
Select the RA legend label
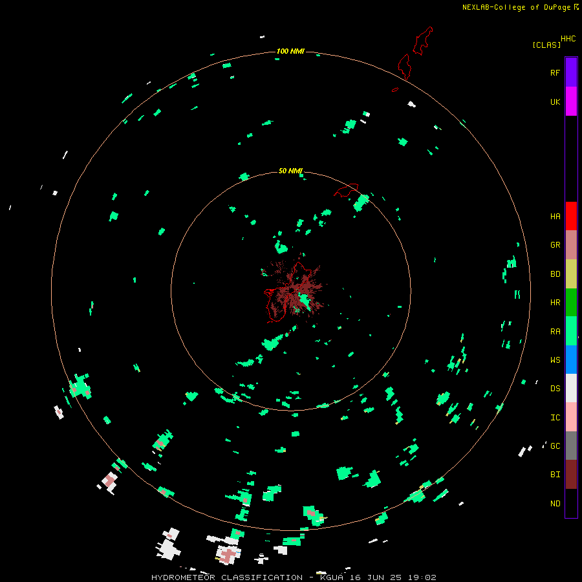point(555,332)
